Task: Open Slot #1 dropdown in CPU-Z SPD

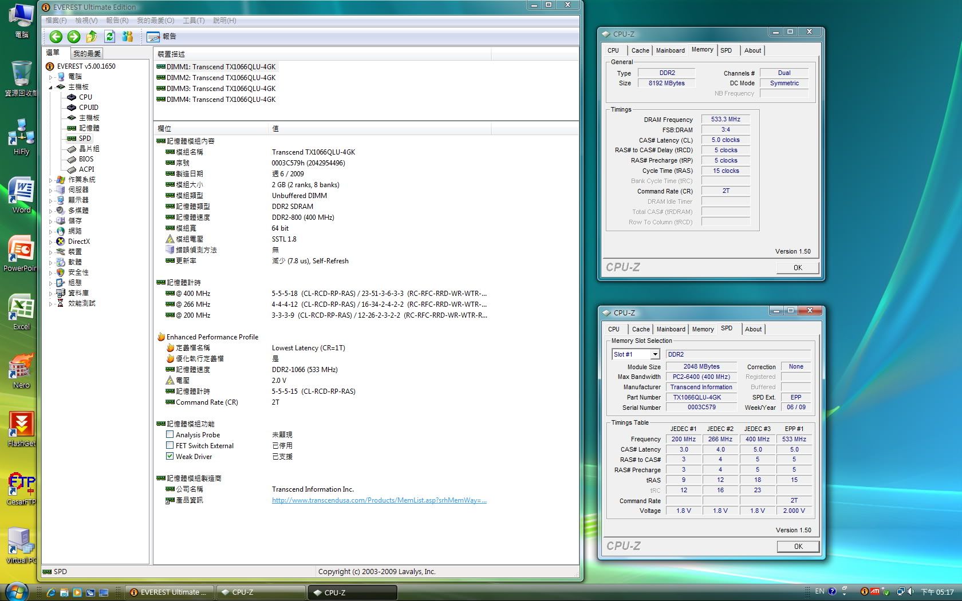Action: 655,354
